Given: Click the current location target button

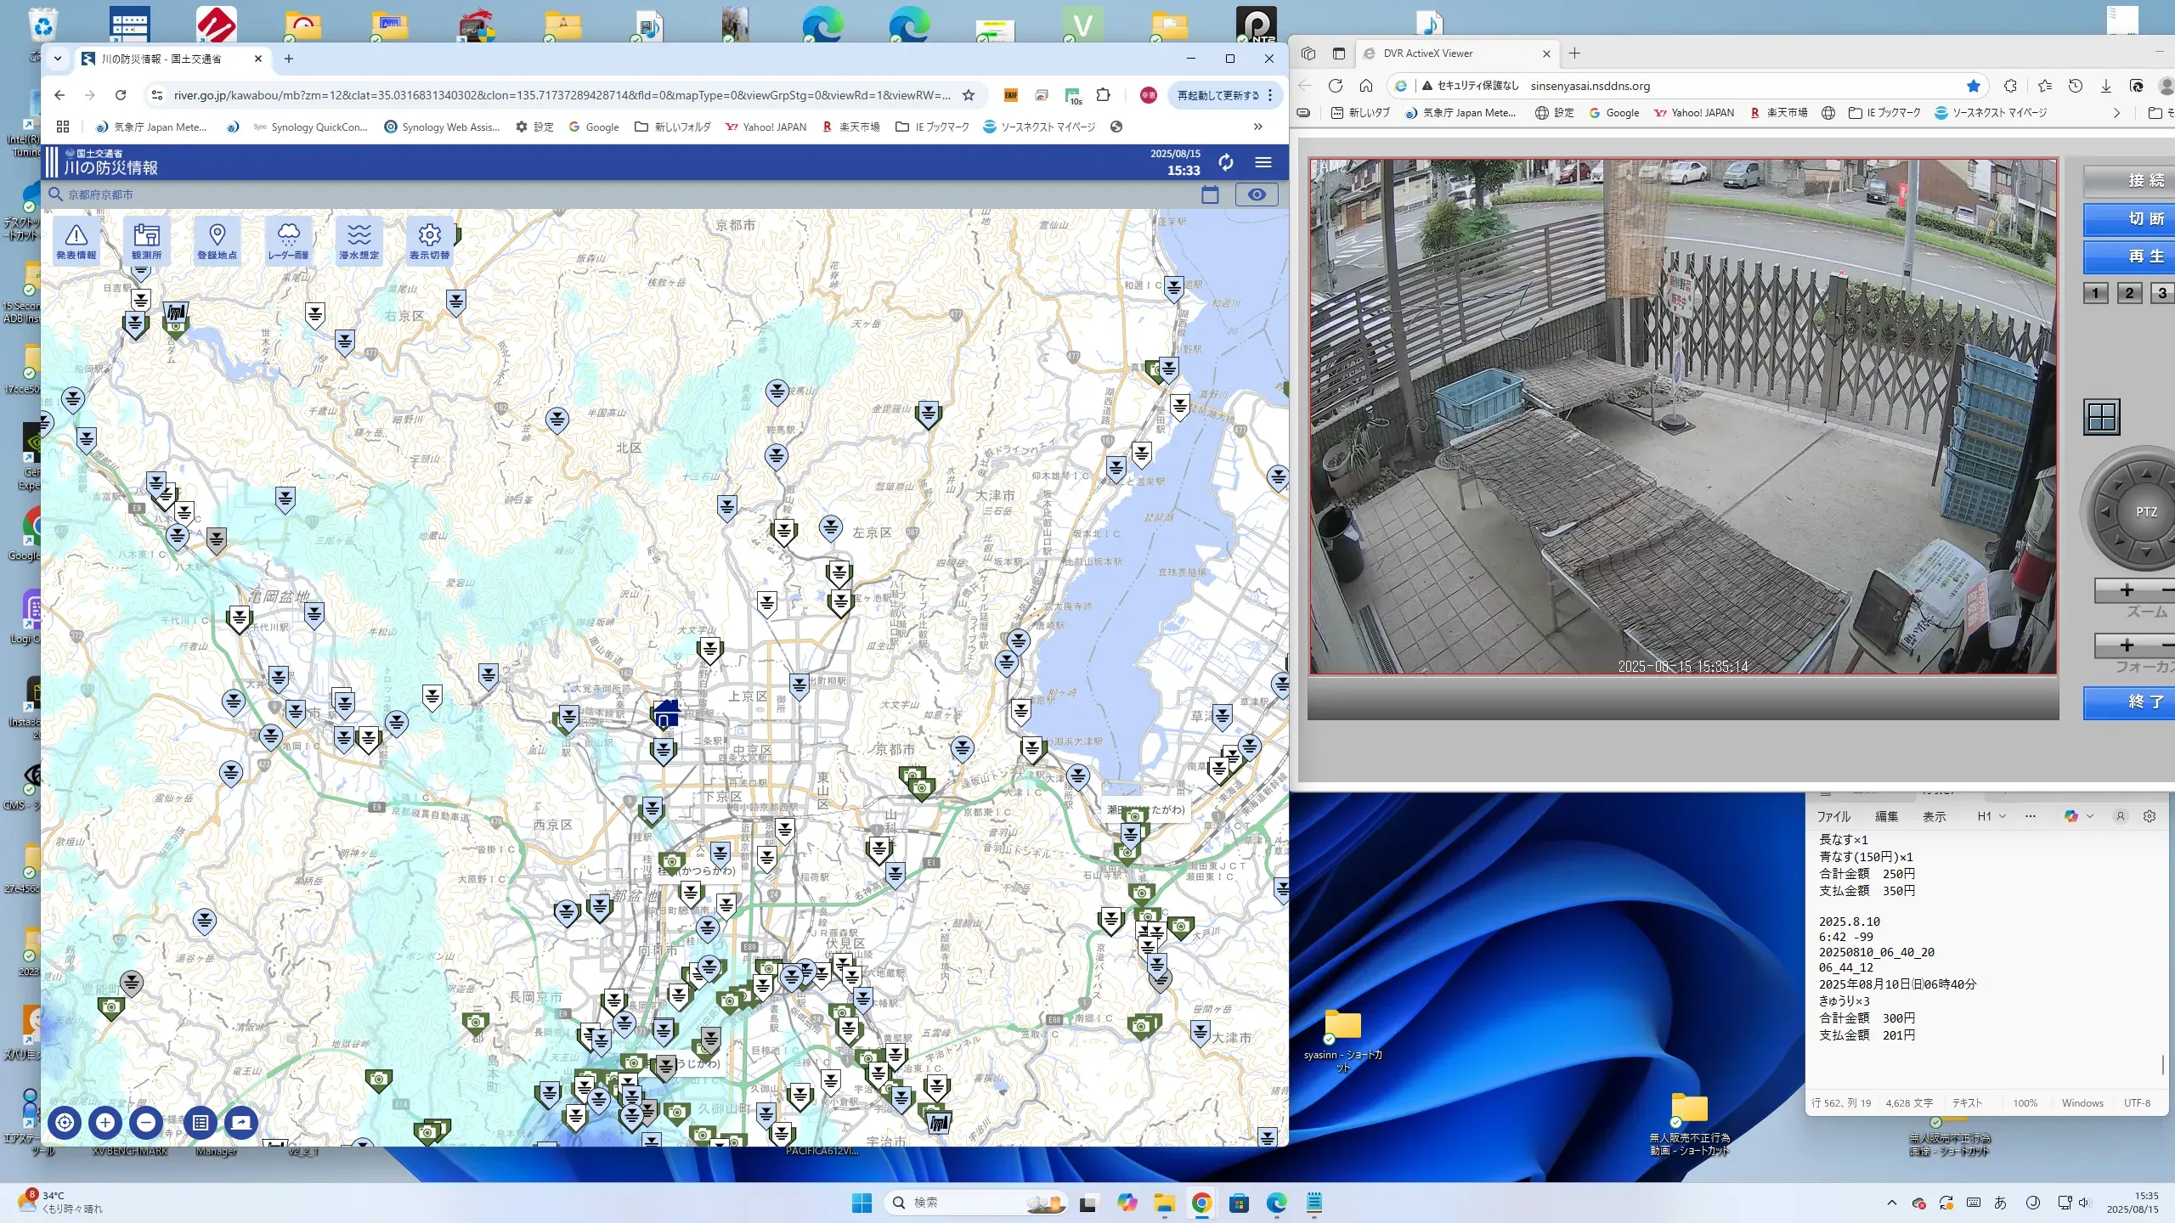Looking at the screenshot, I should click(x=65, y=1123).
